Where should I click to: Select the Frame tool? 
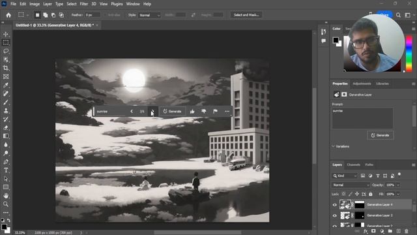point(6,77)
